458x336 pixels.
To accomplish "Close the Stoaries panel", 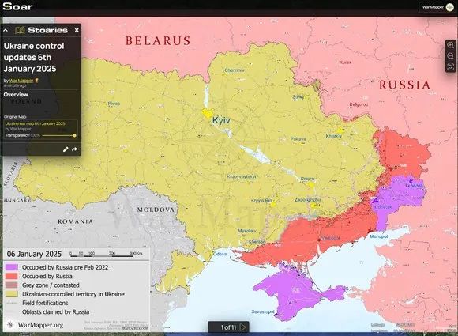I will pos(77,30).
